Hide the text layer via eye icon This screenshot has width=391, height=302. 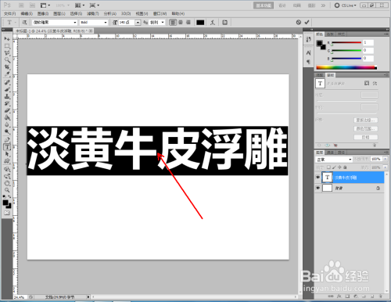tap(317, 178)
